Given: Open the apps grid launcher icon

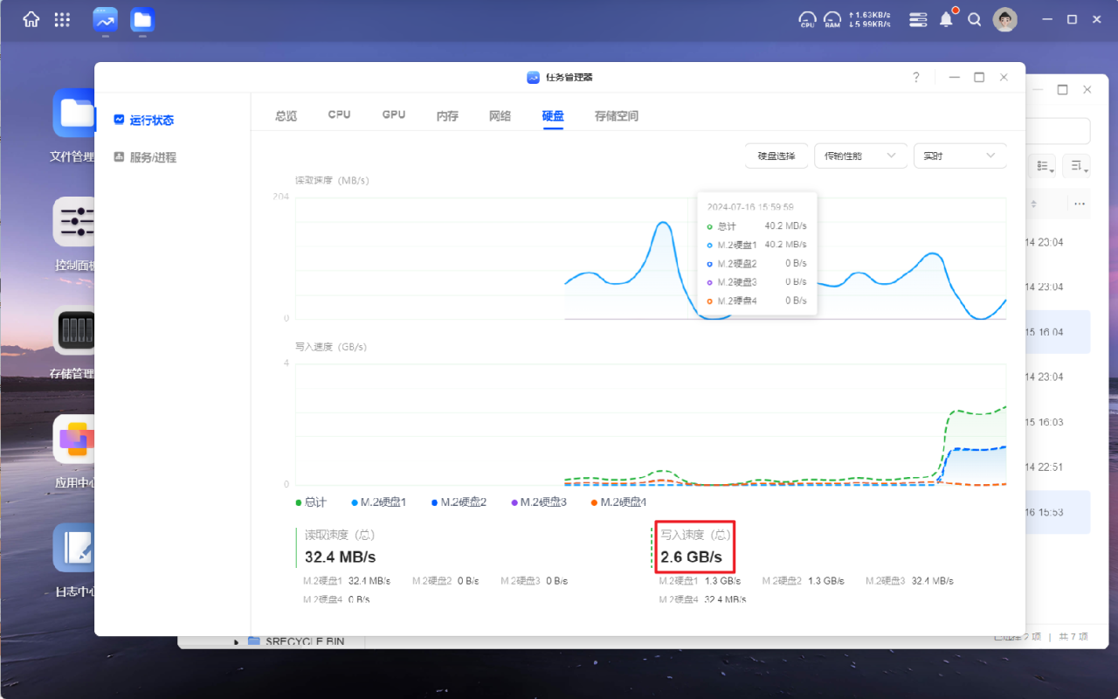Looking at the screenshot, I should point(62,19).
